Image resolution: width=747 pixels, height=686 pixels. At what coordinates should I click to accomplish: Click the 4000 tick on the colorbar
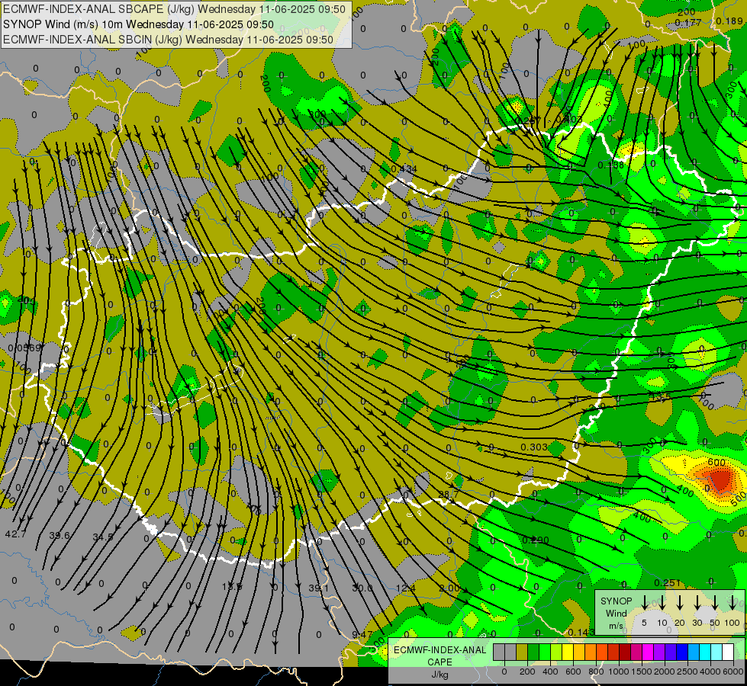(x=710, y=672)
